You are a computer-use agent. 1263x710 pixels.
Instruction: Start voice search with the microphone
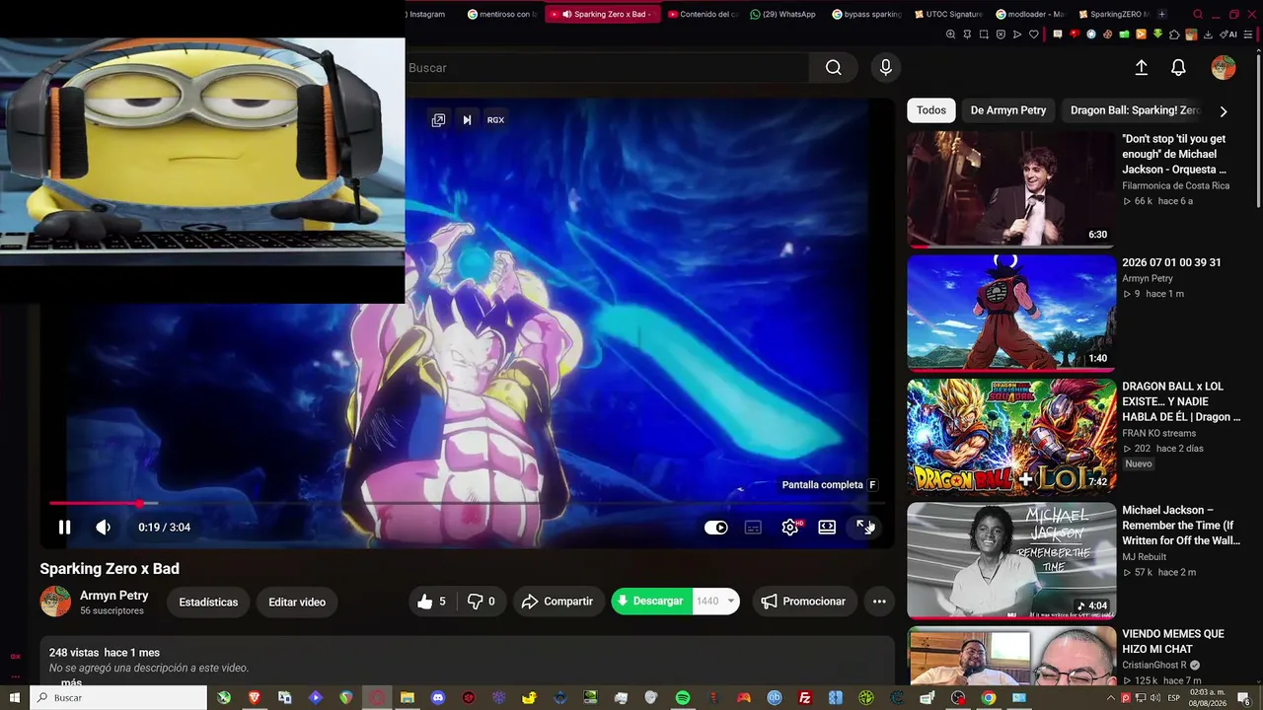coord(886,68)
